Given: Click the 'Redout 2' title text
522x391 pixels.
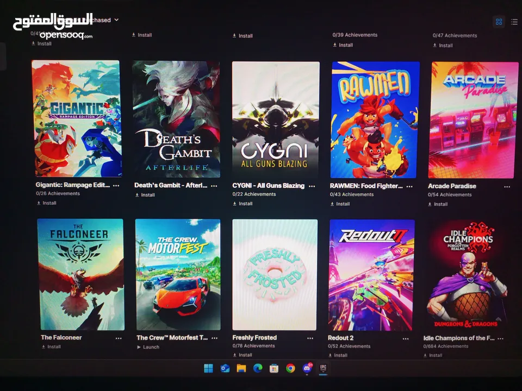Looking at the screenshot, I should pos(340,338).
